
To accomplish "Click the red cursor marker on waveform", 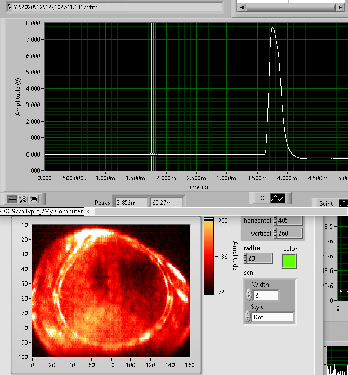I will coord(155,154).
